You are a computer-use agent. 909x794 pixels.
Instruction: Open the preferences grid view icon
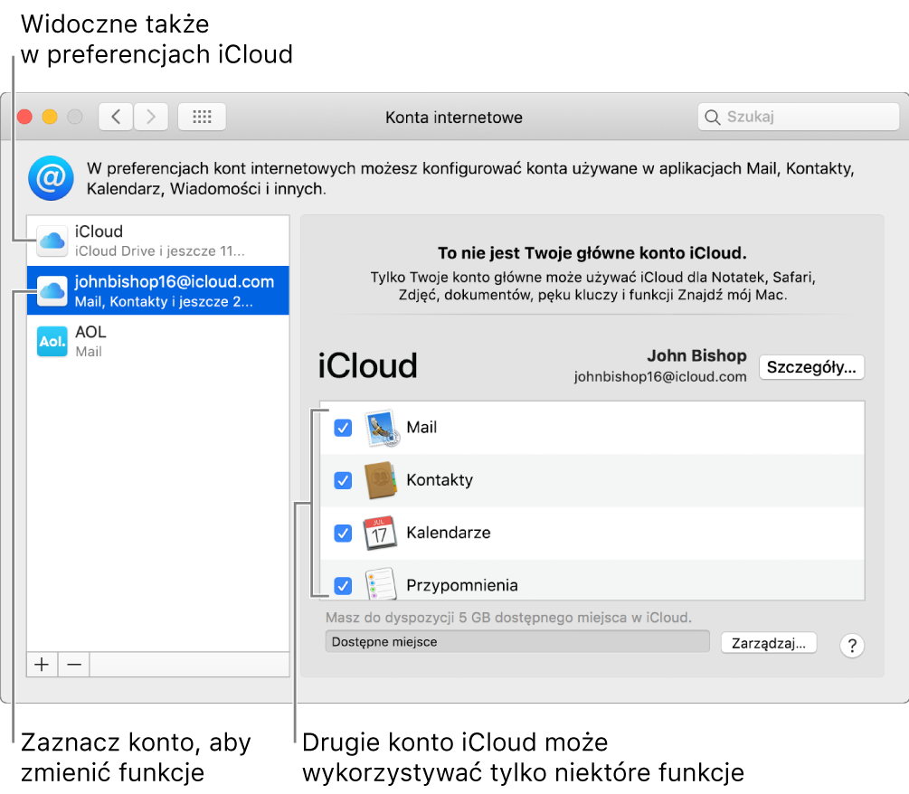201,117
